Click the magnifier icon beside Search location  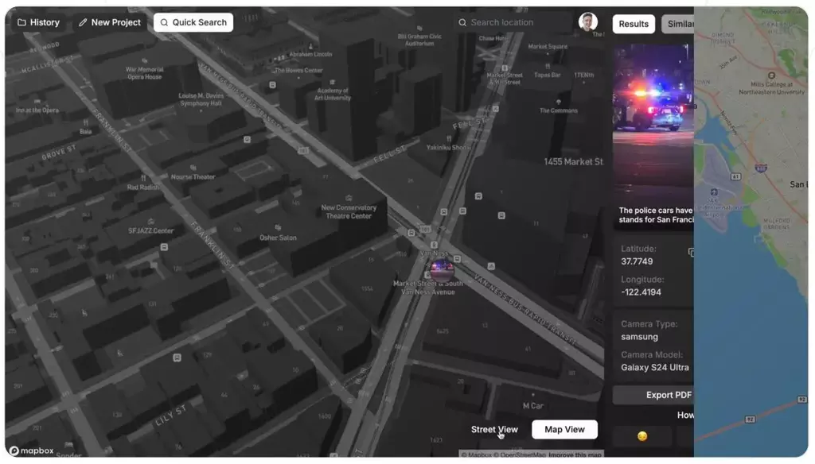click(462, 22)
